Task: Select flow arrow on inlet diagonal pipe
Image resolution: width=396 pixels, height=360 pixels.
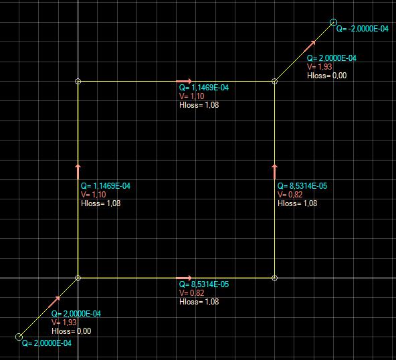Action: pyautogui.click(x=54, y=302)
